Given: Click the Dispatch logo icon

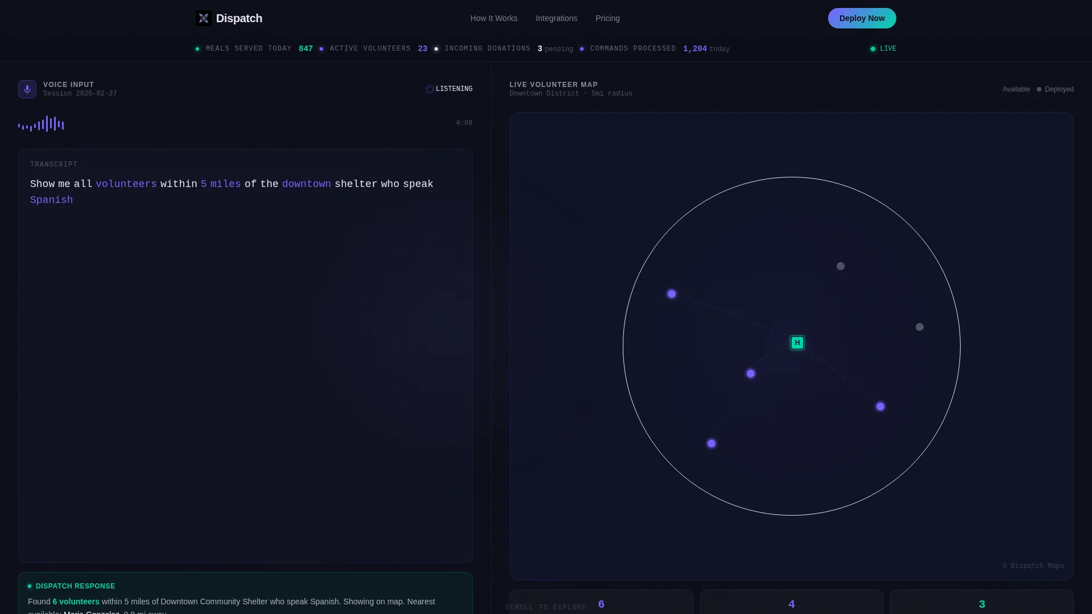Looking at the screenshot, I should click(203, 18).
